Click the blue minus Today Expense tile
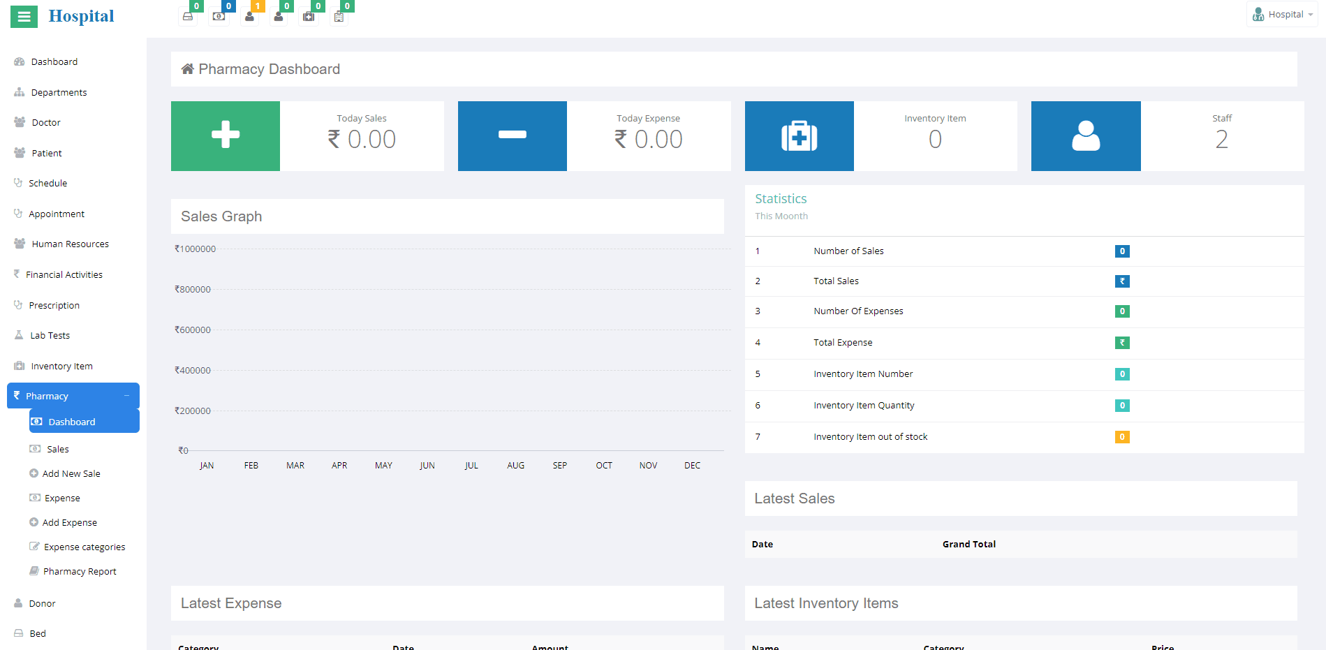Viewport: 1326px width, 650px height. pos(512,136)
